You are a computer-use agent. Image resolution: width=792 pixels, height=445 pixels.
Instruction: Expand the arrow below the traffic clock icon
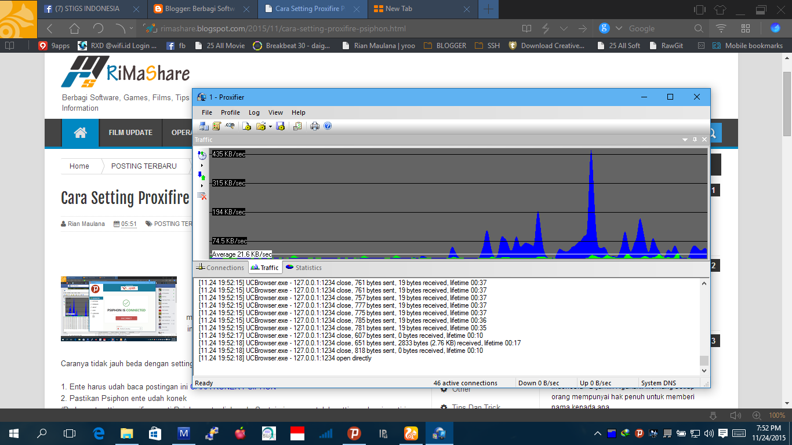(x=202, y=166)
